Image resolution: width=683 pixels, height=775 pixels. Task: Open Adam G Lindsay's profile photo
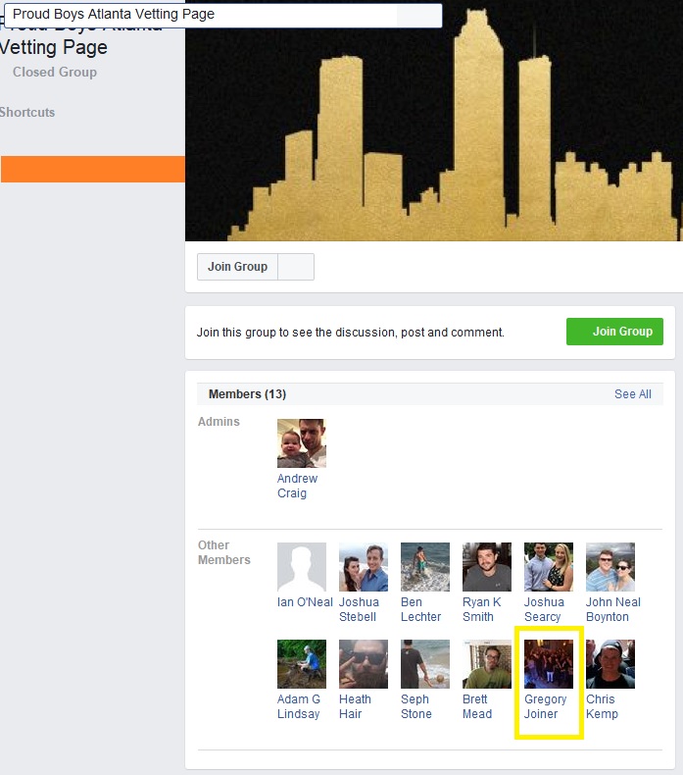click(x=302, y=664)
